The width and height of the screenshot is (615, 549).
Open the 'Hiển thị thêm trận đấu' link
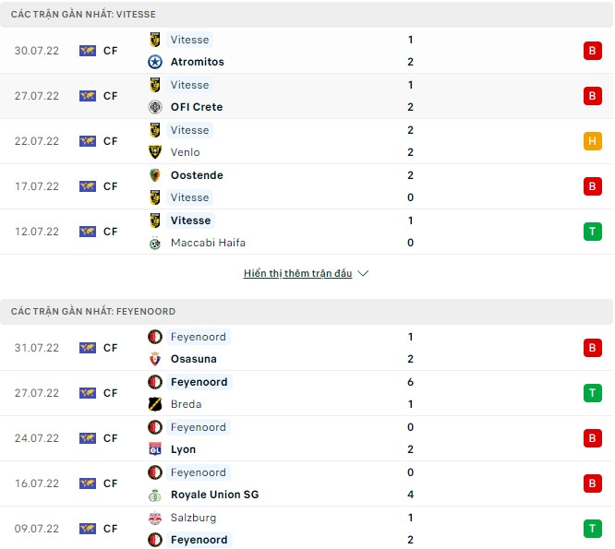tap(298, 274)
